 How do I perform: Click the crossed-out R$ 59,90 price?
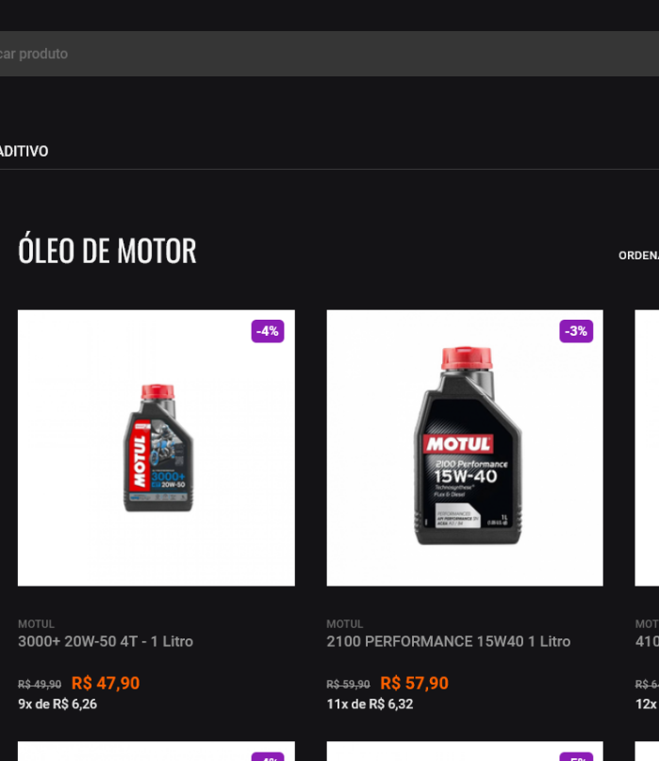click(x=348, y=685)
